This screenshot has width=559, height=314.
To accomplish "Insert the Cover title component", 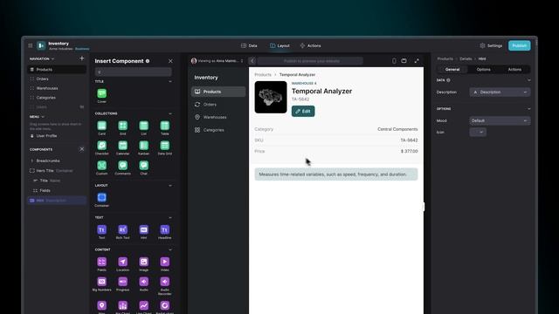I will (101, 93).
